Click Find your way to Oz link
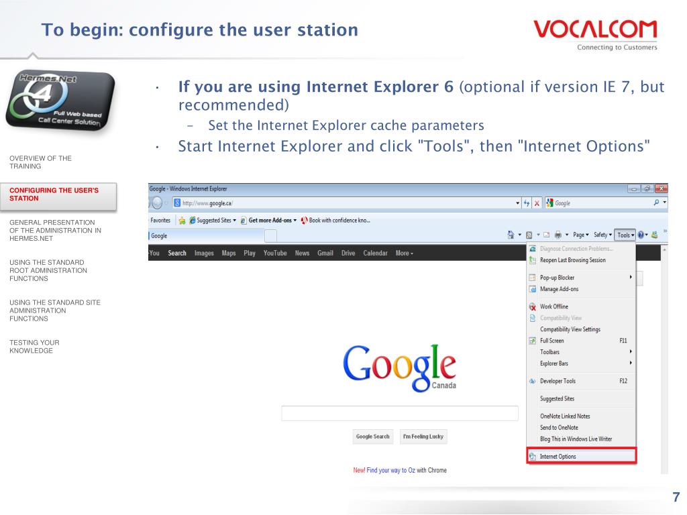Screen dimensions: 687x515 [x=391, y=470]
